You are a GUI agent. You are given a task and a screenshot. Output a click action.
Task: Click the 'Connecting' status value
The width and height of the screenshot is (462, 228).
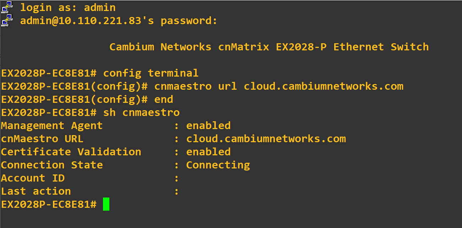pos(218,165)
